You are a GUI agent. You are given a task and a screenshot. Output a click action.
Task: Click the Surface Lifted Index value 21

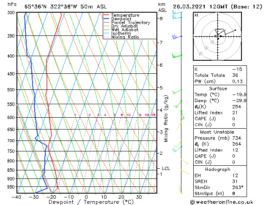(235, 113)
